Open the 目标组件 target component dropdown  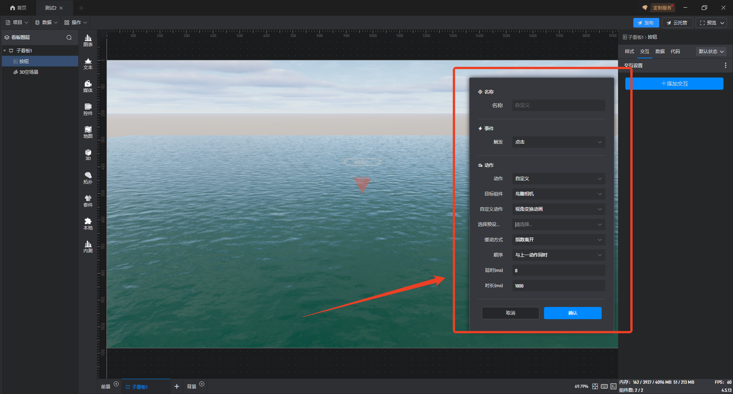point(558,194)
